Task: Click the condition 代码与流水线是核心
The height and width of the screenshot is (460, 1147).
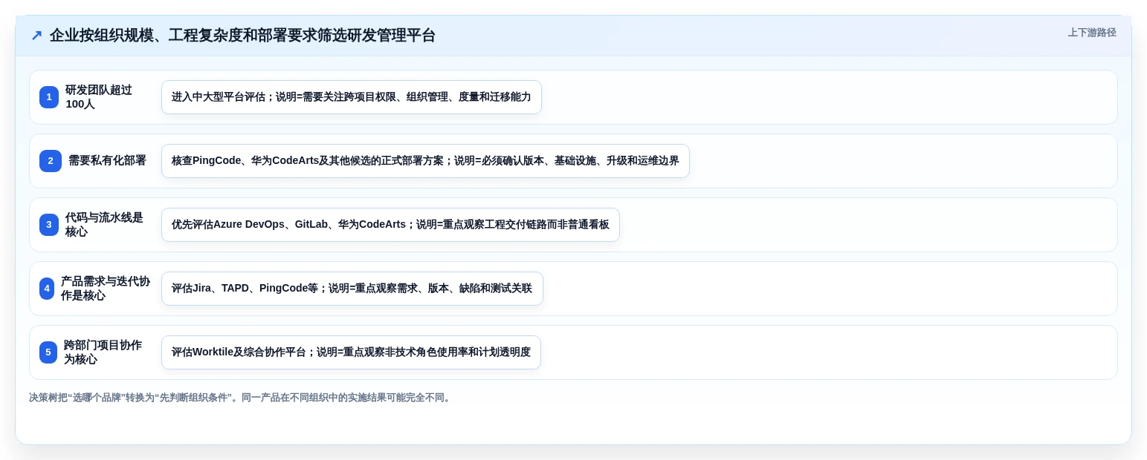Action: pyautogui.click(x=104, y=225)
